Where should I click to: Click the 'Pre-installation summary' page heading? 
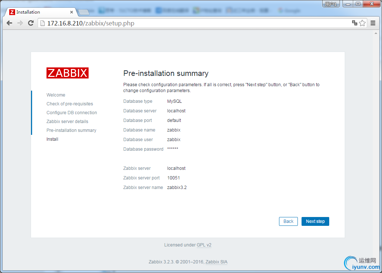pos(166,73)
